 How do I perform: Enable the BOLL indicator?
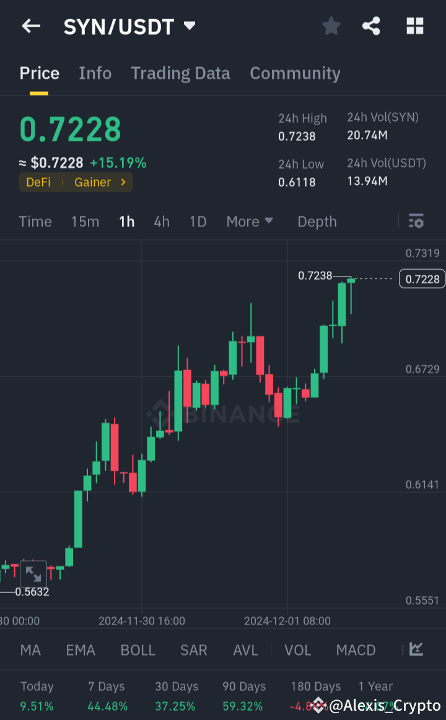pyautogui.click(x=138, y=650)
